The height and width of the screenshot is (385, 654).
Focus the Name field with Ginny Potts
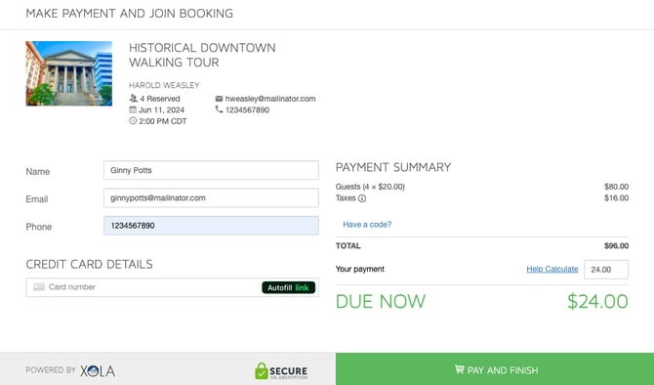211,170
